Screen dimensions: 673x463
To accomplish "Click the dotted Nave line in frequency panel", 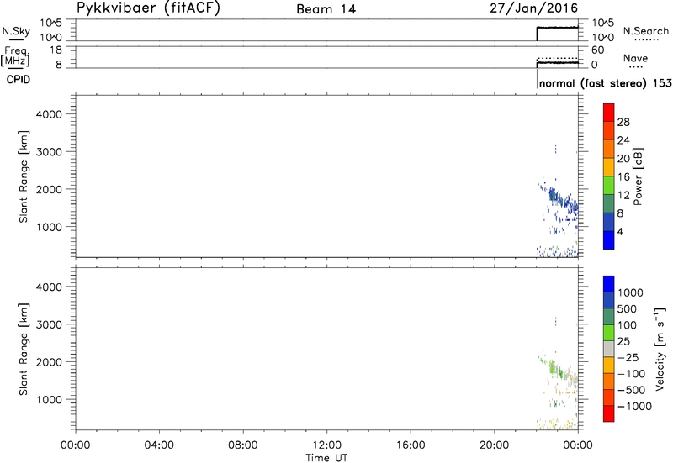I will click(x=558, y=58).
